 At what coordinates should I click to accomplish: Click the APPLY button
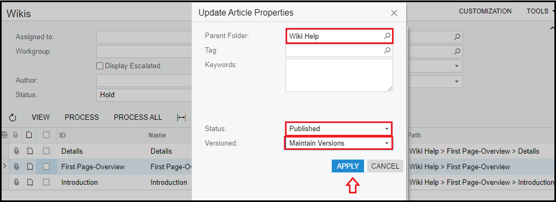348,166
